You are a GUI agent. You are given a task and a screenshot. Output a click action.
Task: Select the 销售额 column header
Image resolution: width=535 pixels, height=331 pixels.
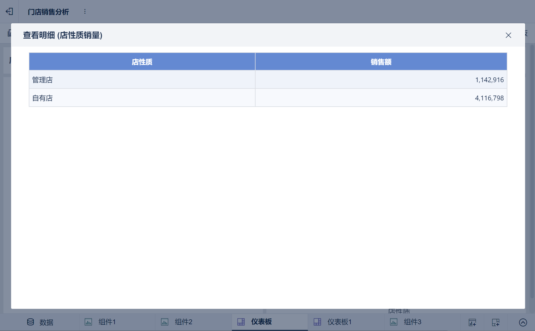(x=381, y=62)
